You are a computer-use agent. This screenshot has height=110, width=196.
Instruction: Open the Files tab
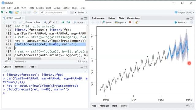coord(94,106)
